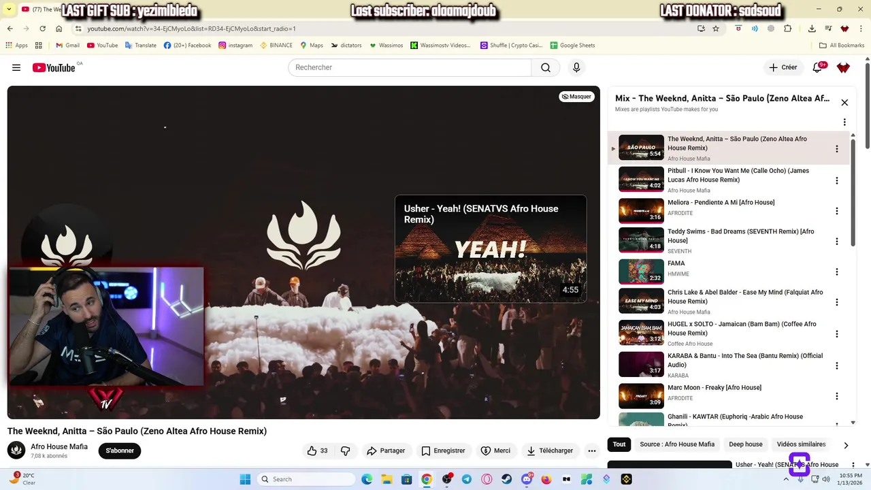Open Chrome home page button
Screen dimensions: 871x490
(59, 29)
